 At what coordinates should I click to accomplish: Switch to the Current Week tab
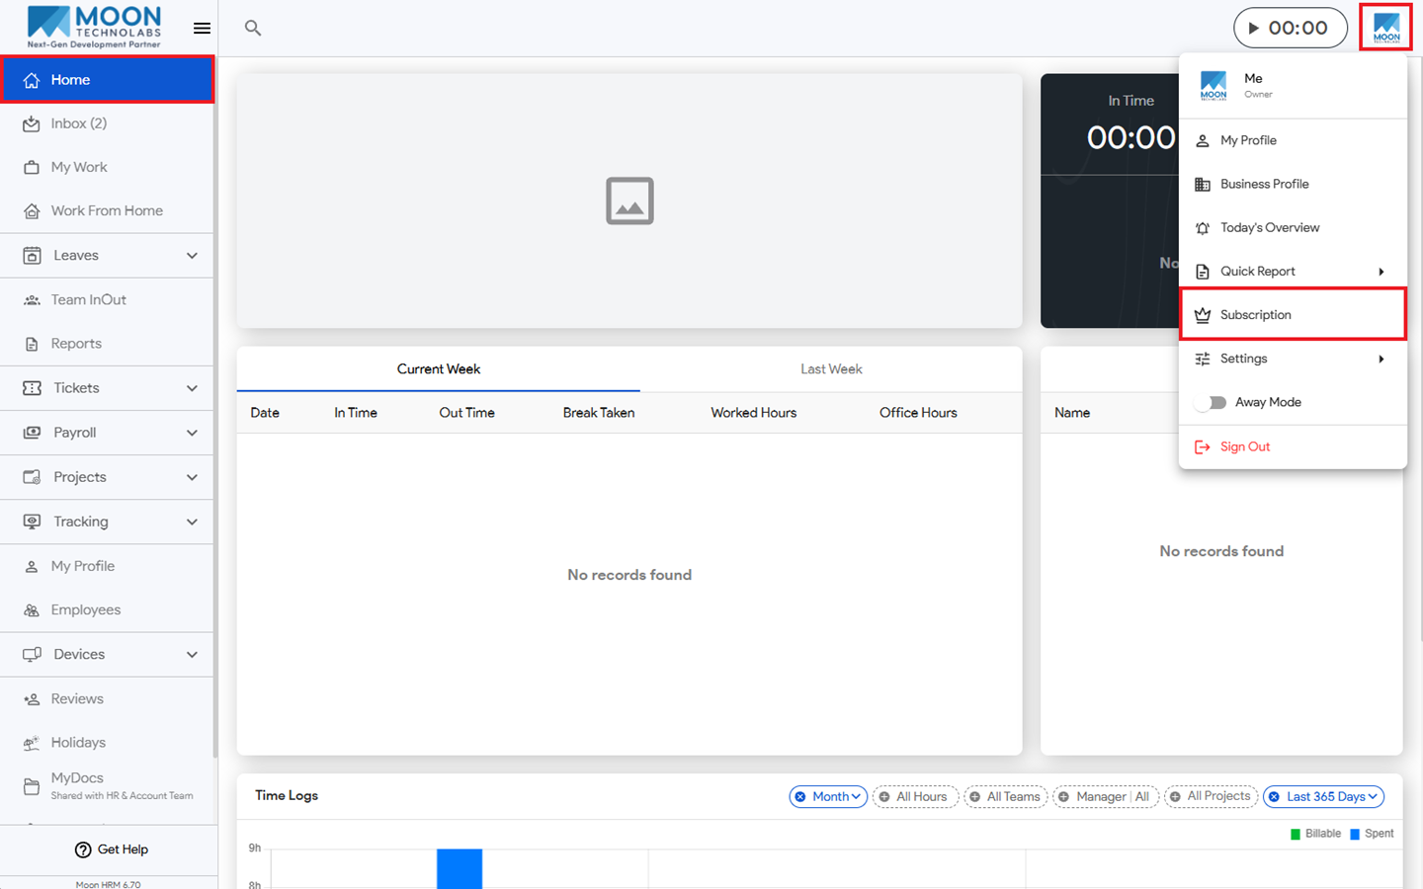click(439, 368)
